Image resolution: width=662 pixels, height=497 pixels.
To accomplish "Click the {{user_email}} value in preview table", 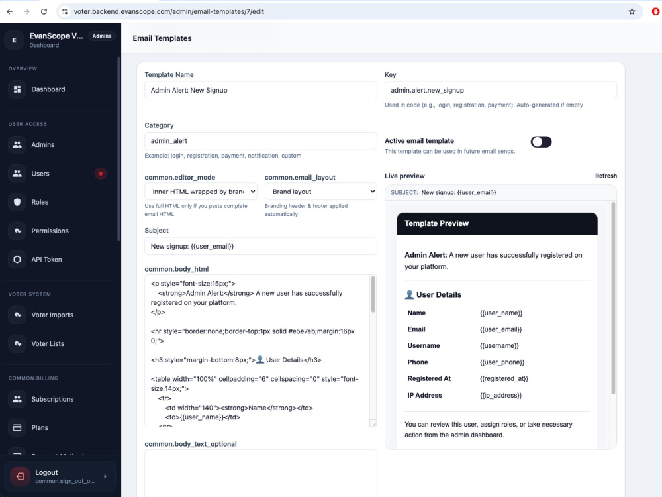I will pos(500,329).
